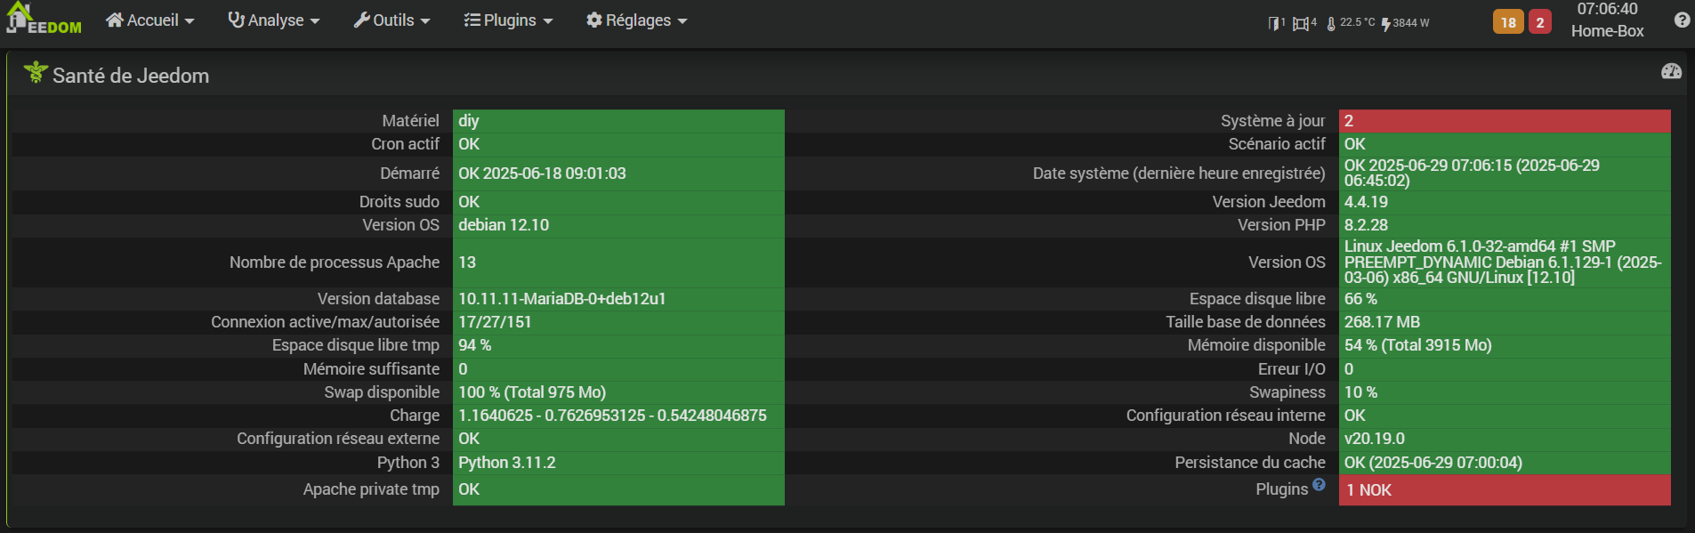Open the Outils menu
This screenshot has width=1695, height=533.
[x=391, y=20]
